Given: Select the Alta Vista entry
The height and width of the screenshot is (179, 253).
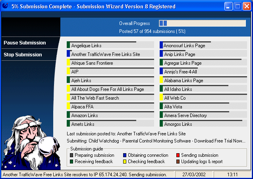Looking at the screenshot, I should [203, 106].
